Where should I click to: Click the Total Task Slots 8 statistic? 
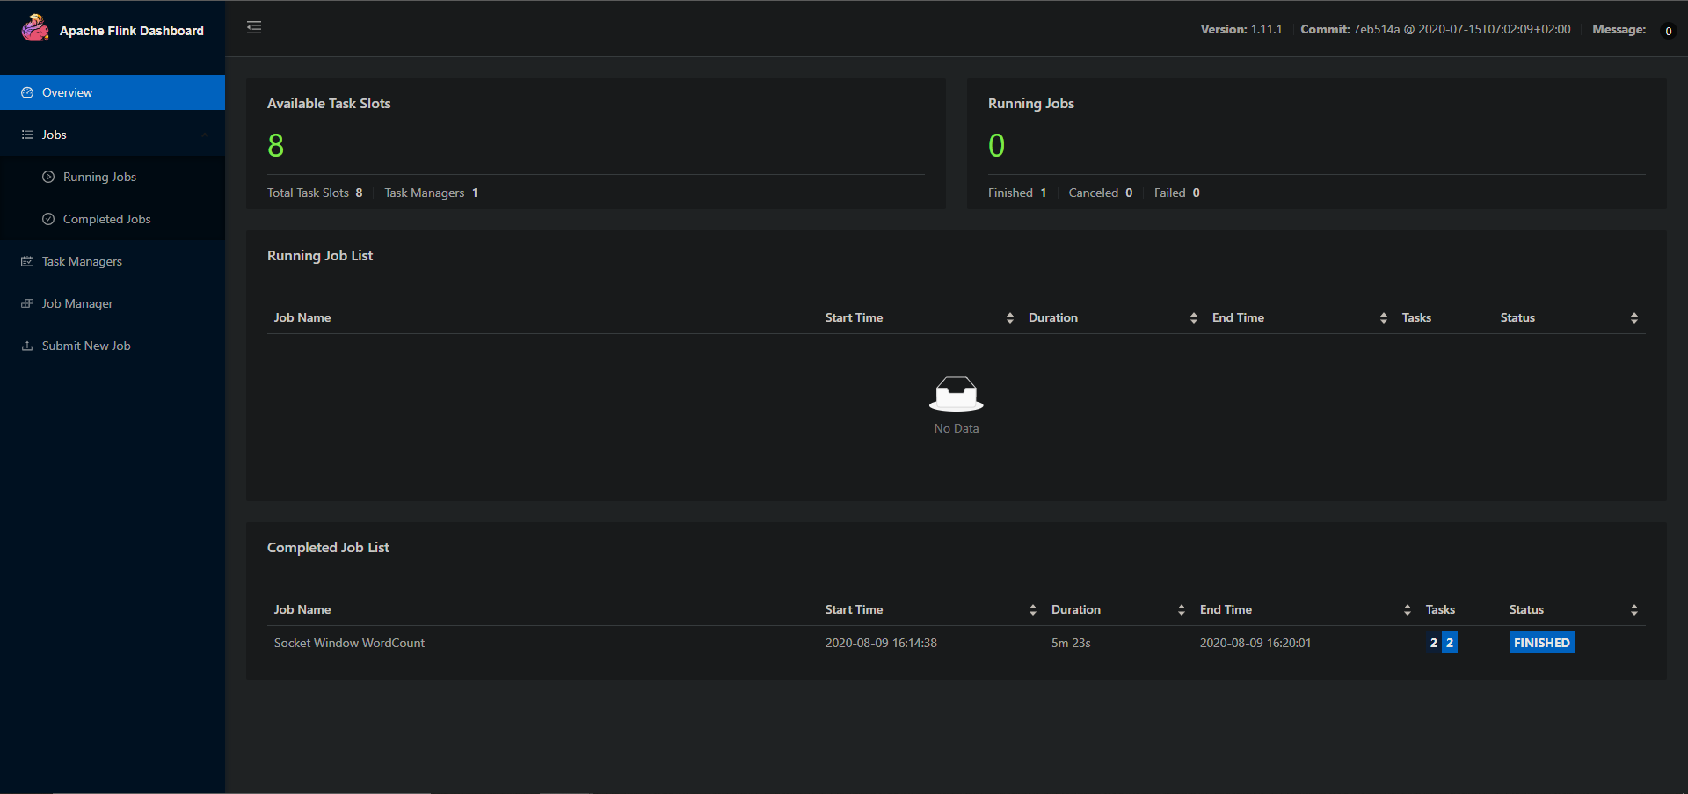(x=315, y=193)
